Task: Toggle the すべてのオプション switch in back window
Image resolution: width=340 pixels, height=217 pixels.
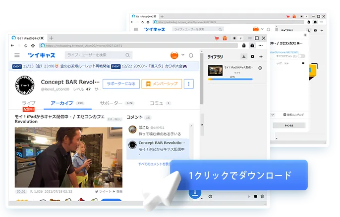Action: tap(301, 56)
